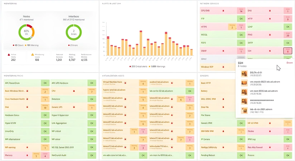Click the alert bell icon on CIFS/SMB row
Image resolution: width=295 pixels, height=161 pixels.
pos(223,11)
